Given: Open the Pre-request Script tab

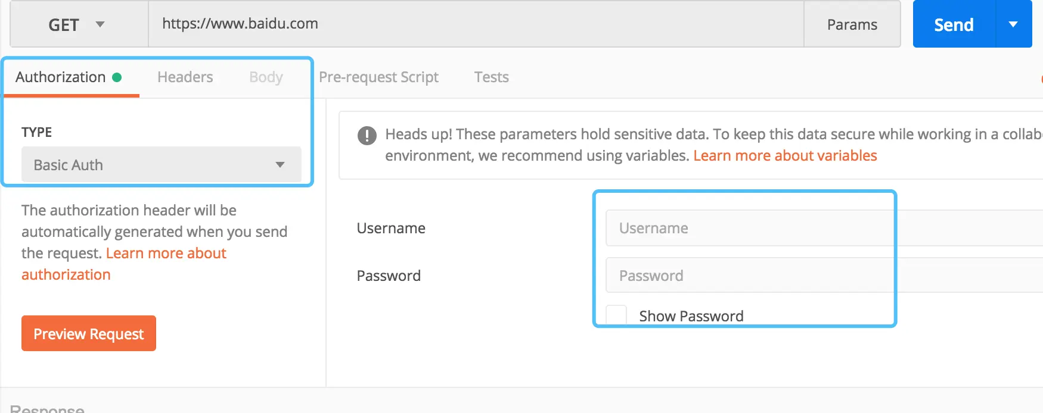Looking at the screenshot, I should pos(378,77).
